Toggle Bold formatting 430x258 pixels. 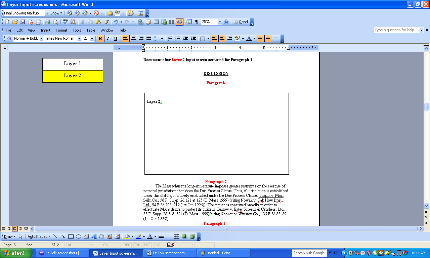coord(100,39)
